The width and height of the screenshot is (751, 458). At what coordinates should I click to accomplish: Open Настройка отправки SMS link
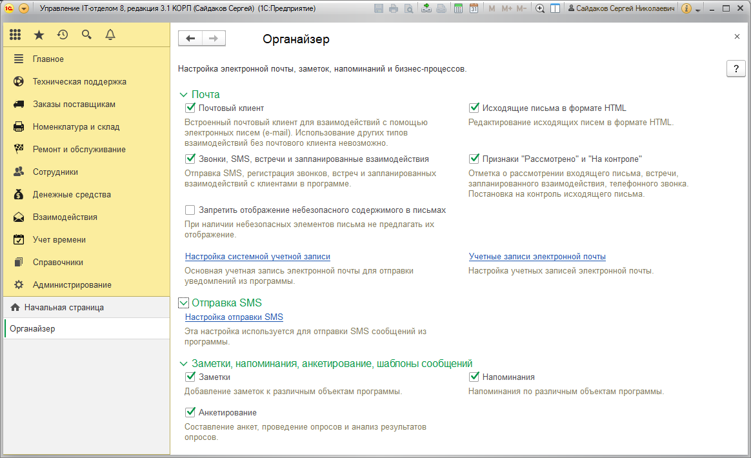(234, 317)
